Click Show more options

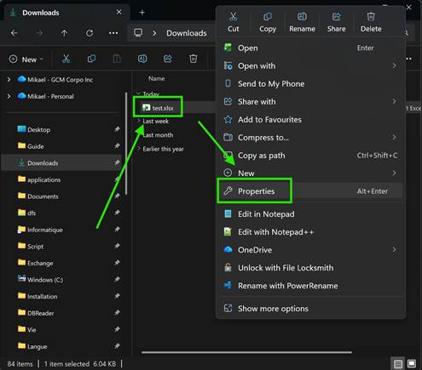pos(311,308)
